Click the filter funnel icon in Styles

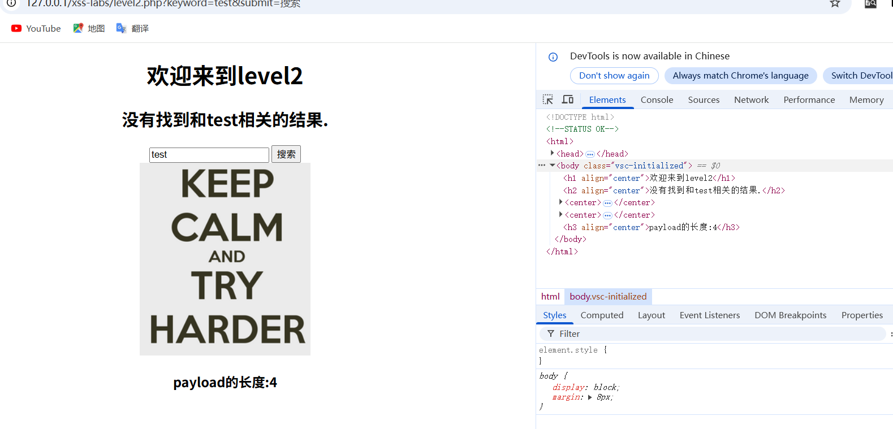[551, 333]
